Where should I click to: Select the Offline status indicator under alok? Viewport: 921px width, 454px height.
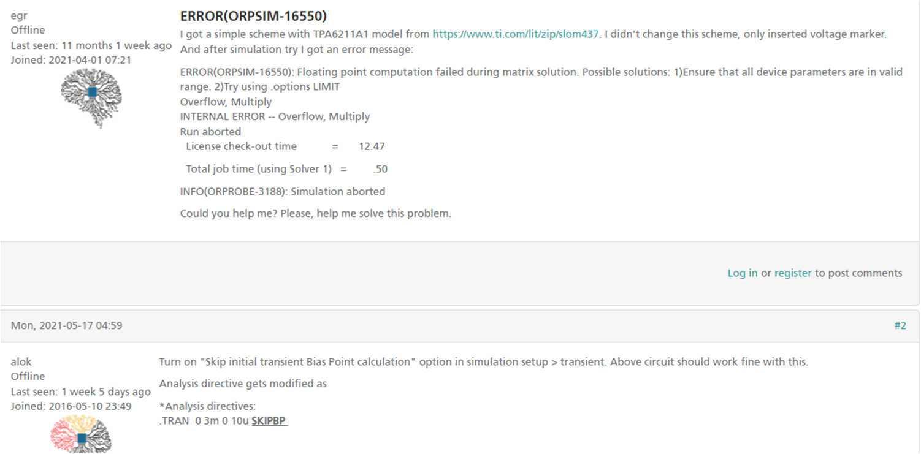click(28, 376)
